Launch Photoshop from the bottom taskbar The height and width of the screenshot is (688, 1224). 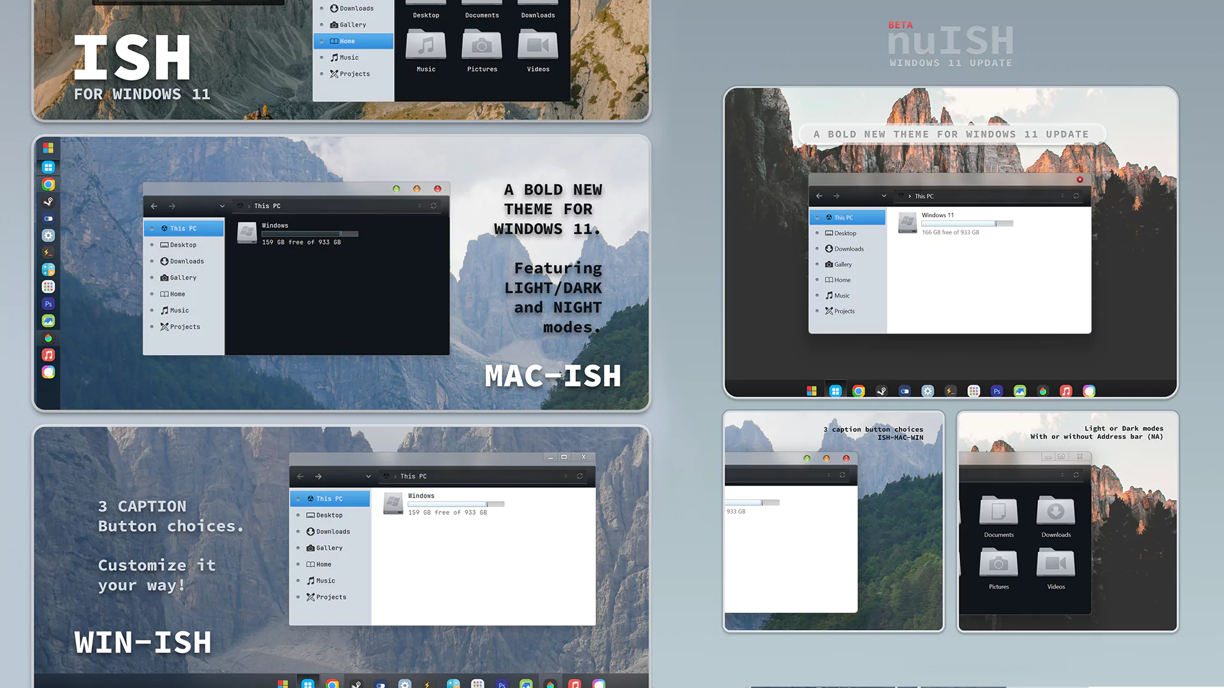pos(502,684)
